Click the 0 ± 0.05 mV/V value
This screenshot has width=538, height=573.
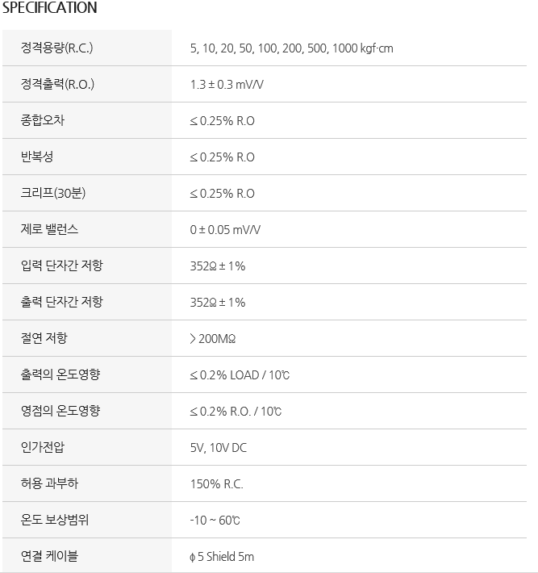pos(225,229)
